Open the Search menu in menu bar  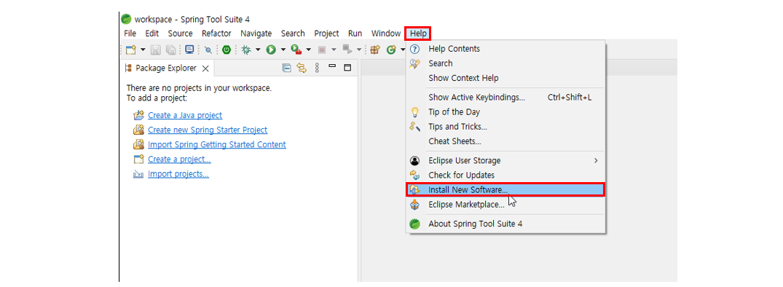293,34
